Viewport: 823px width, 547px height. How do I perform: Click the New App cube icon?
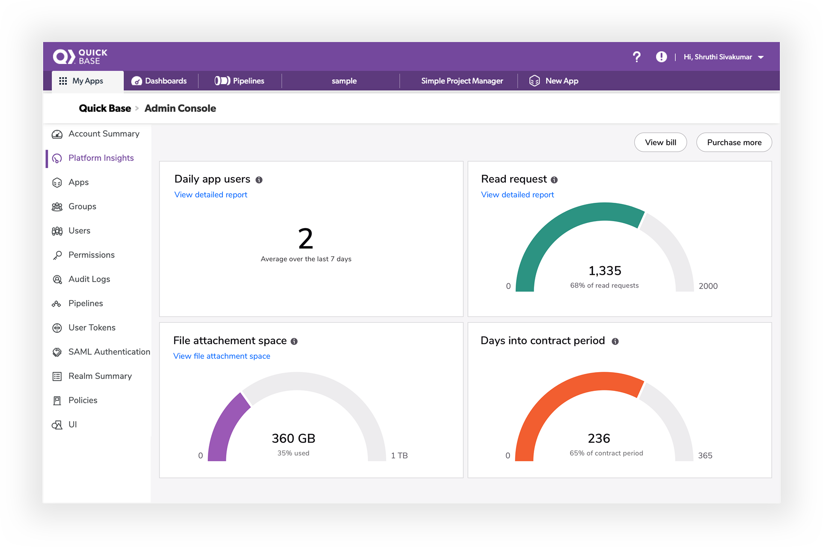[x=535, y=81]
